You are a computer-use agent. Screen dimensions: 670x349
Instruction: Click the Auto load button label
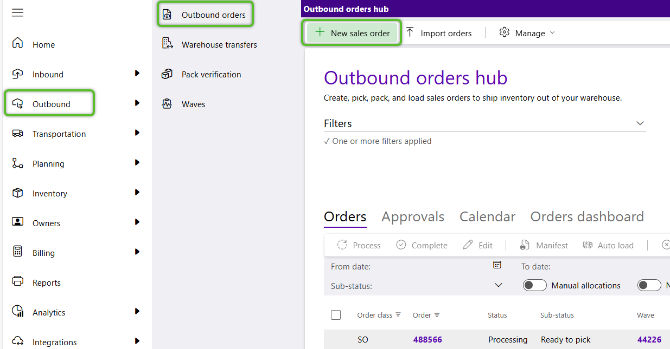[x=616, y=246]
